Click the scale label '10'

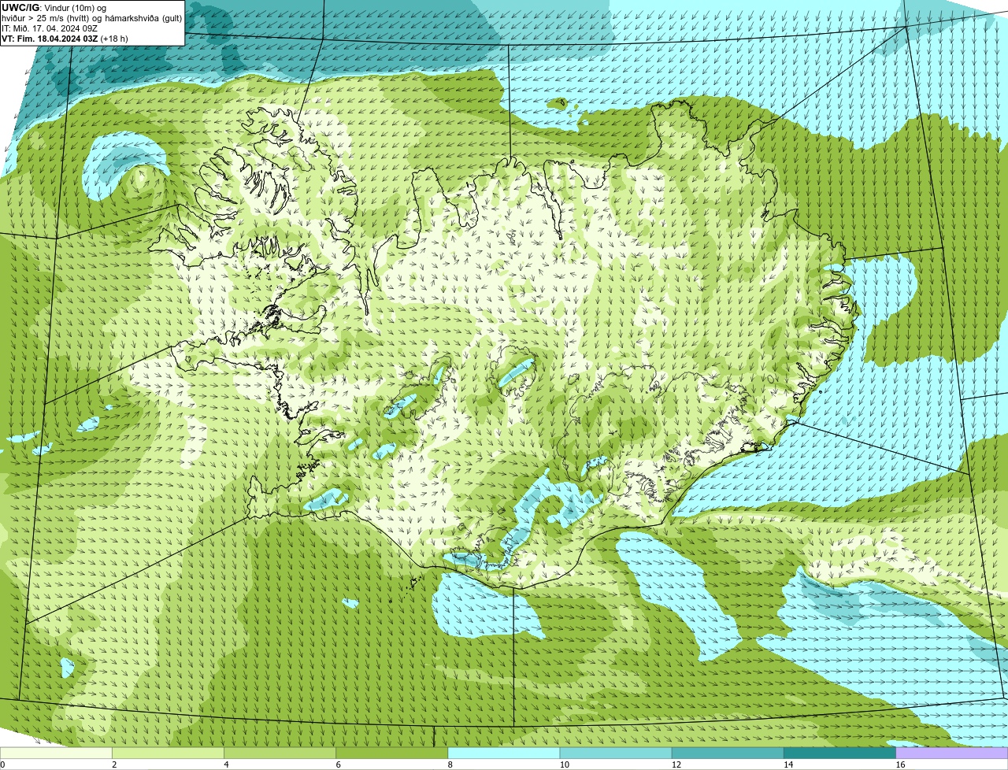pos(564,764)
